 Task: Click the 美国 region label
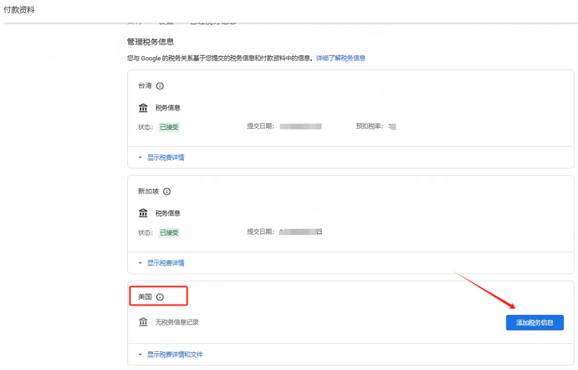pos(145,297)
